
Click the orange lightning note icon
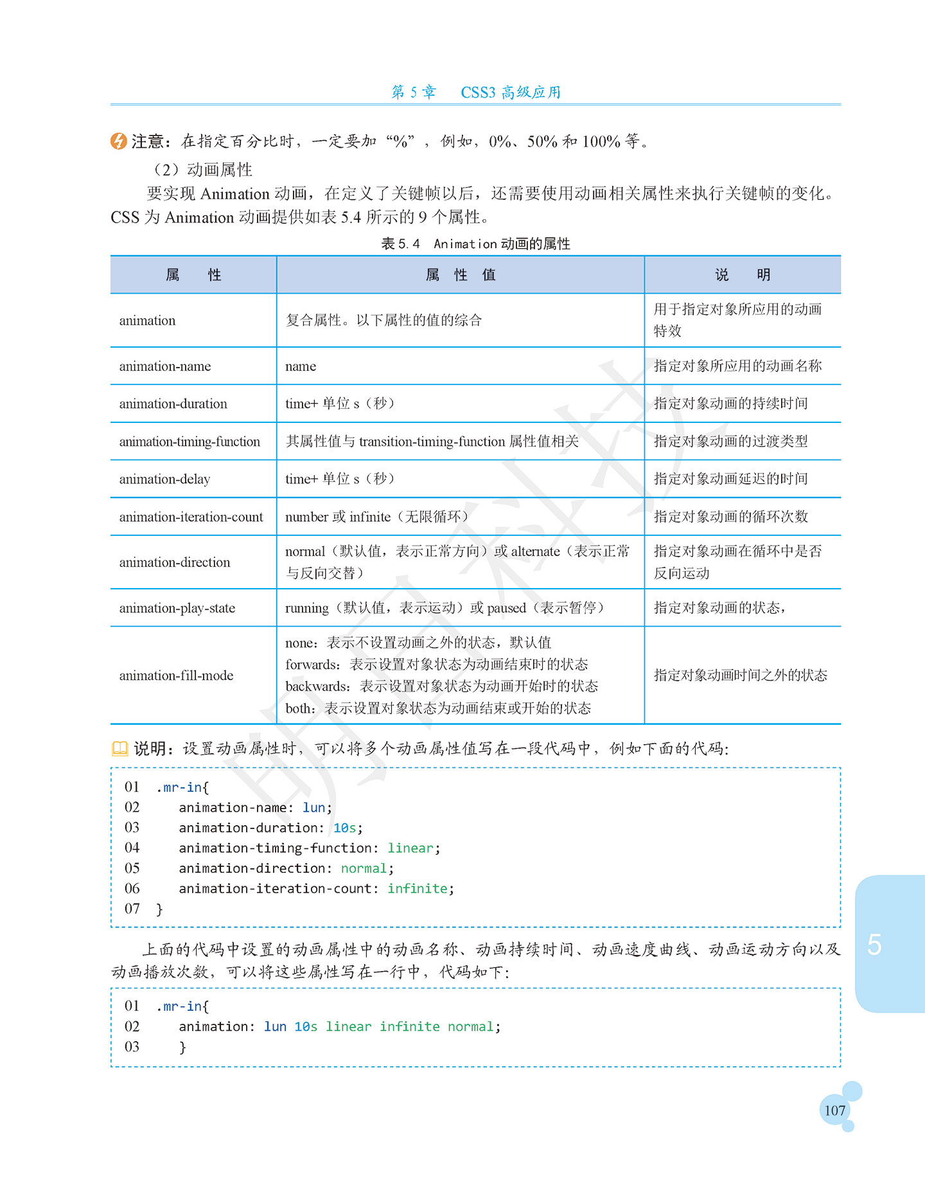pyautogui.click(x=119, y=141)
